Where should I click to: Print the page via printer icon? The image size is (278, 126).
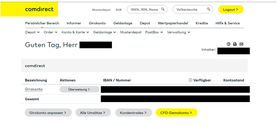coord(235,44)
